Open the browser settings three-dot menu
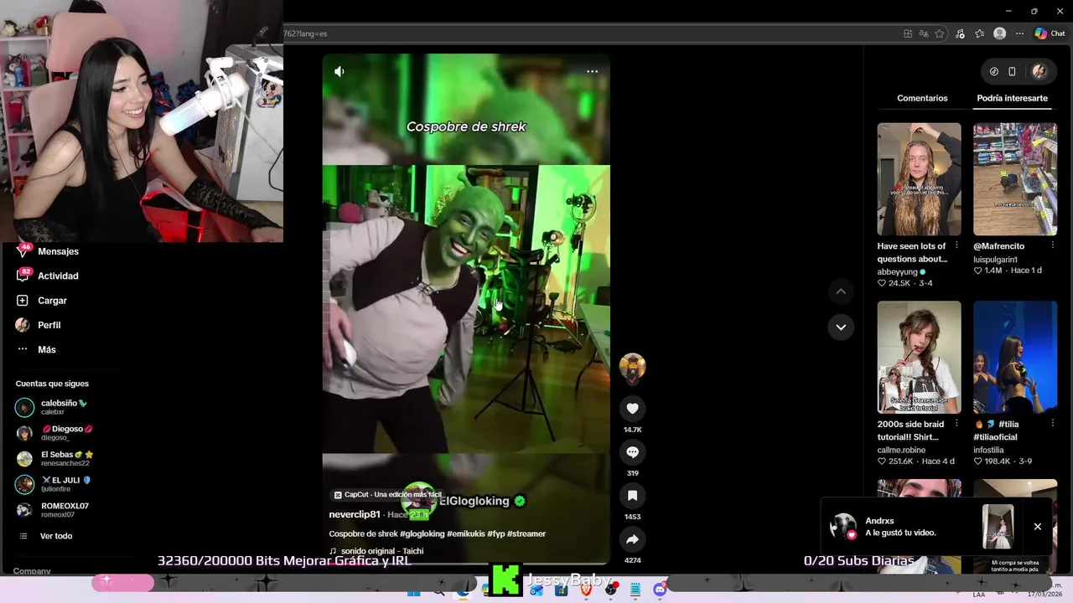Screen dimensions: 1073x603 (x=1019, y=33)
